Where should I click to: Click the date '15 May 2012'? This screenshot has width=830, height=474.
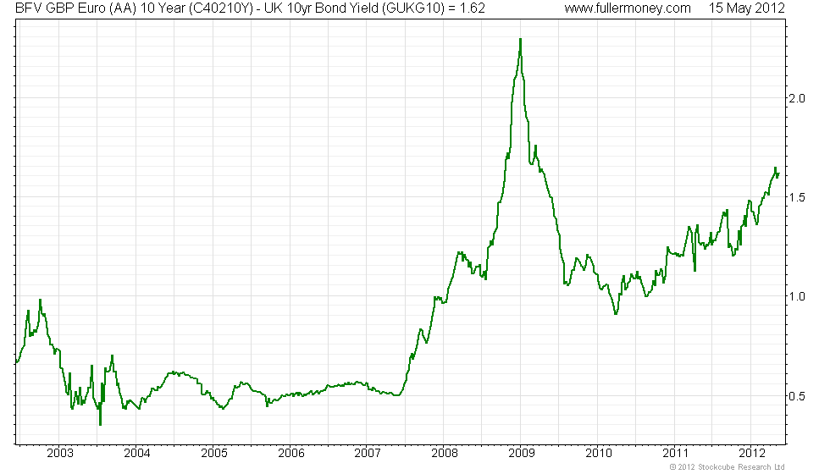[x=746, y=8]
